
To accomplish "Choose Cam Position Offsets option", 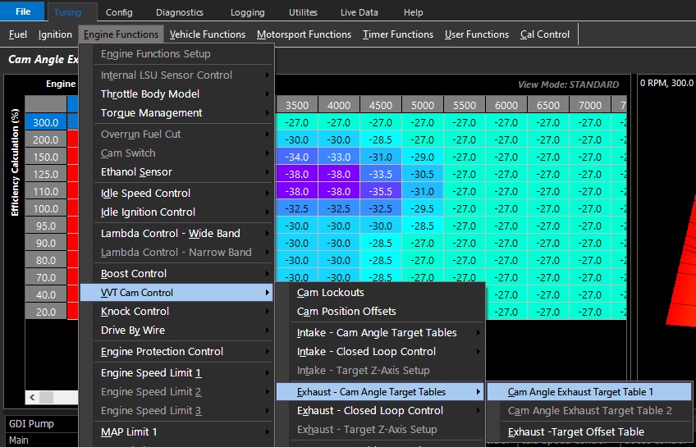I will pos(346,311).
